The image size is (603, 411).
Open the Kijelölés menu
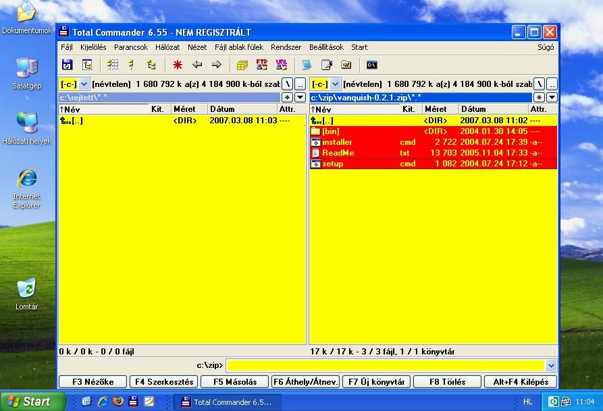click(93, 47)
